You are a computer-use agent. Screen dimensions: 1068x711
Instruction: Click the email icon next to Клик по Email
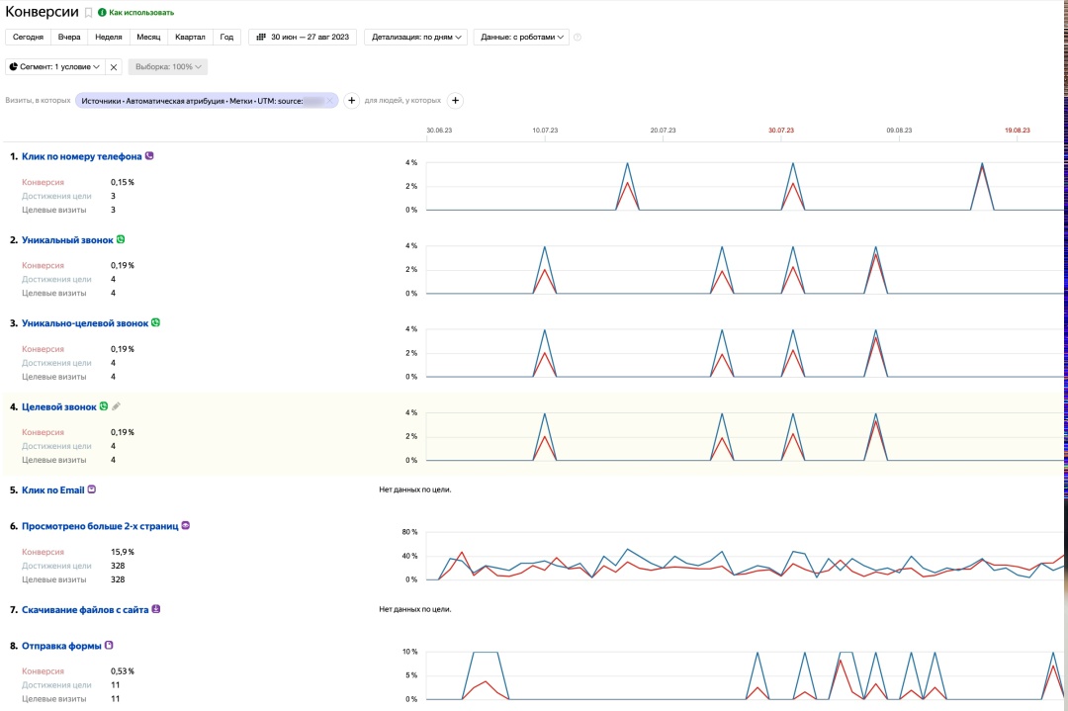click(x=92, y=489)
